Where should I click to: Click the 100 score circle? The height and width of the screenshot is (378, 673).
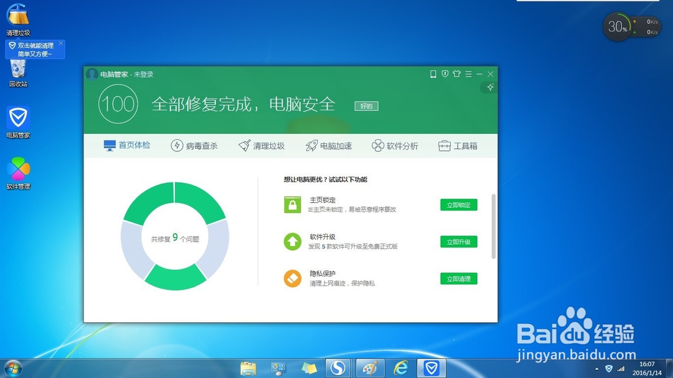pos(118,104)
